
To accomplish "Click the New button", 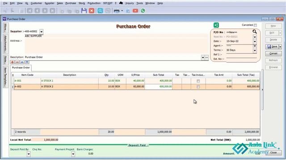I will click(273, 26).
